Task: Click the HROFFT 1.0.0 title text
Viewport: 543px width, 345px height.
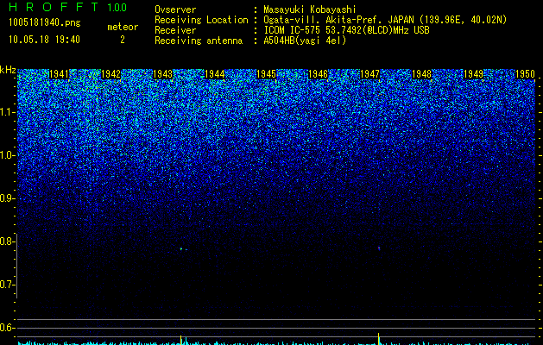Action: (x=67, y=7)
